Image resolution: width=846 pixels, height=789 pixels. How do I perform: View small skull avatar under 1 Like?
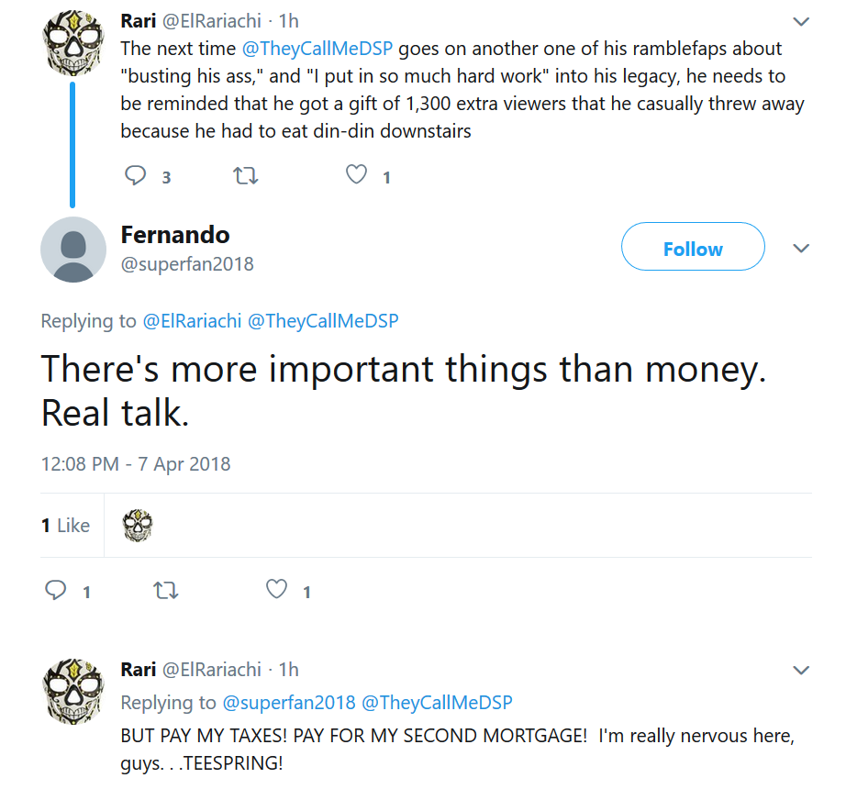[138, 526]
